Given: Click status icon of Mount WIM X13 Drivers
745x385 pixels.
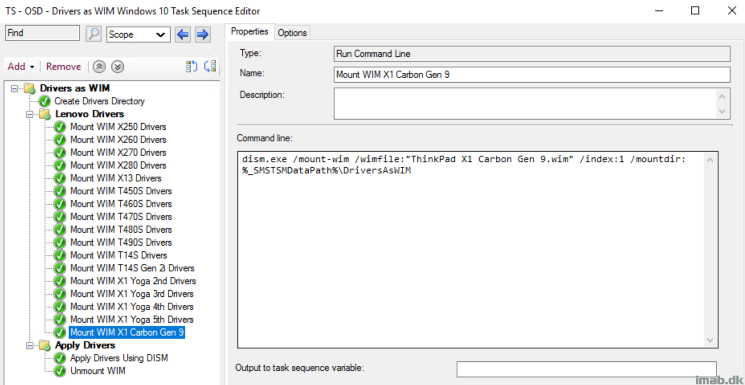Looking at the screenshot, I should coord(60,178).
